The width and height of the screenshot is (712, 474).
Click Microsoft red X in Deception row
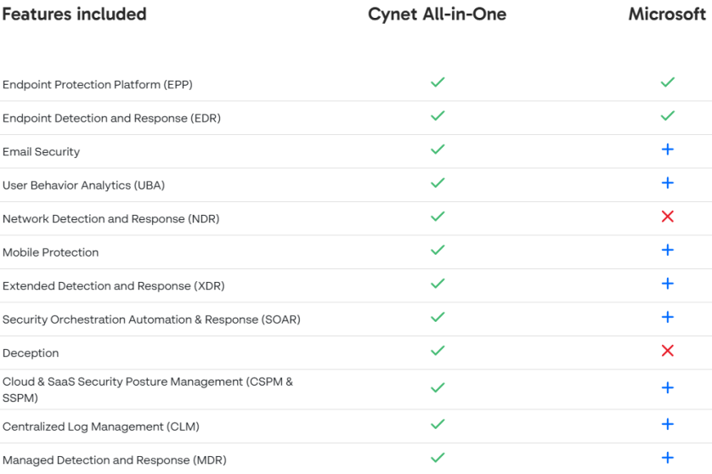tap(667, 351)
